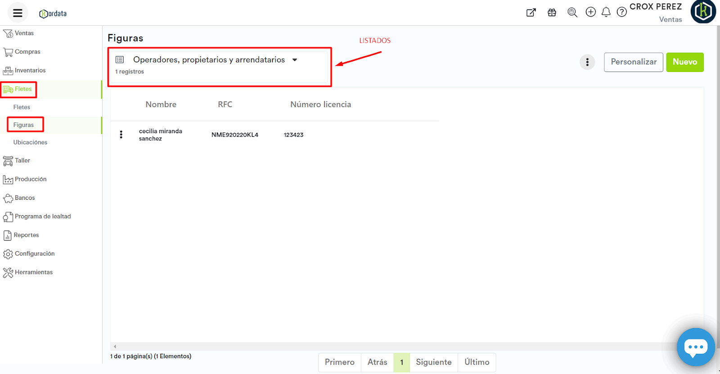Open Ubicaciónes in the sidebar
This screenshot has width=720, height=374.
[30, 142]
